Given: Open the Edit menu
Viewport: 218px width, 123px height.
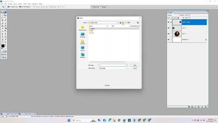Looking at the screenshot, I should coord(5,4).
